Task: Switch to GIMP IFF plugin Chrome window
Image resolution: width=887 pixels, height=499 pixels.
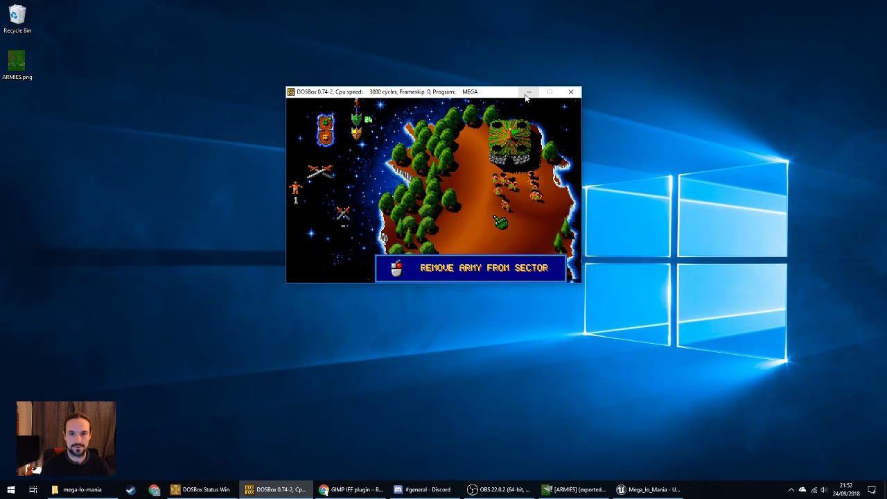Action: point(351,489)
